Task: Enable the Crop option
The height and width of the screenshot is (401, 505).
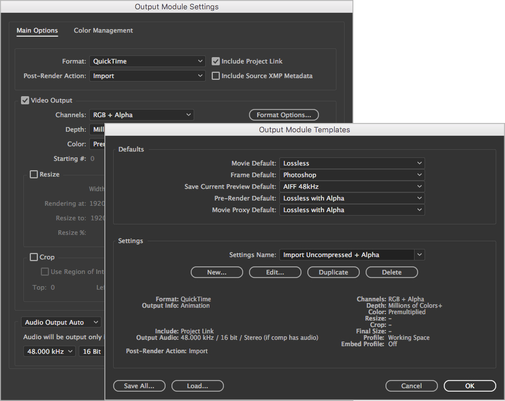Action: click(x=33, y=257)
